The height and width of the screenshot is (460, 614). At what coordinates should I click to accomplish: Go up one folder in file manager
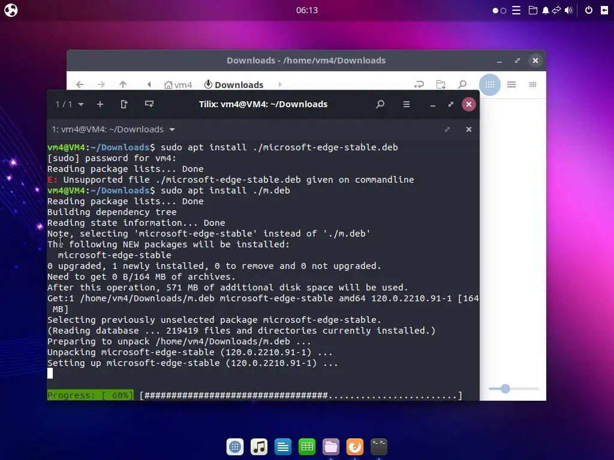[123, 84]
